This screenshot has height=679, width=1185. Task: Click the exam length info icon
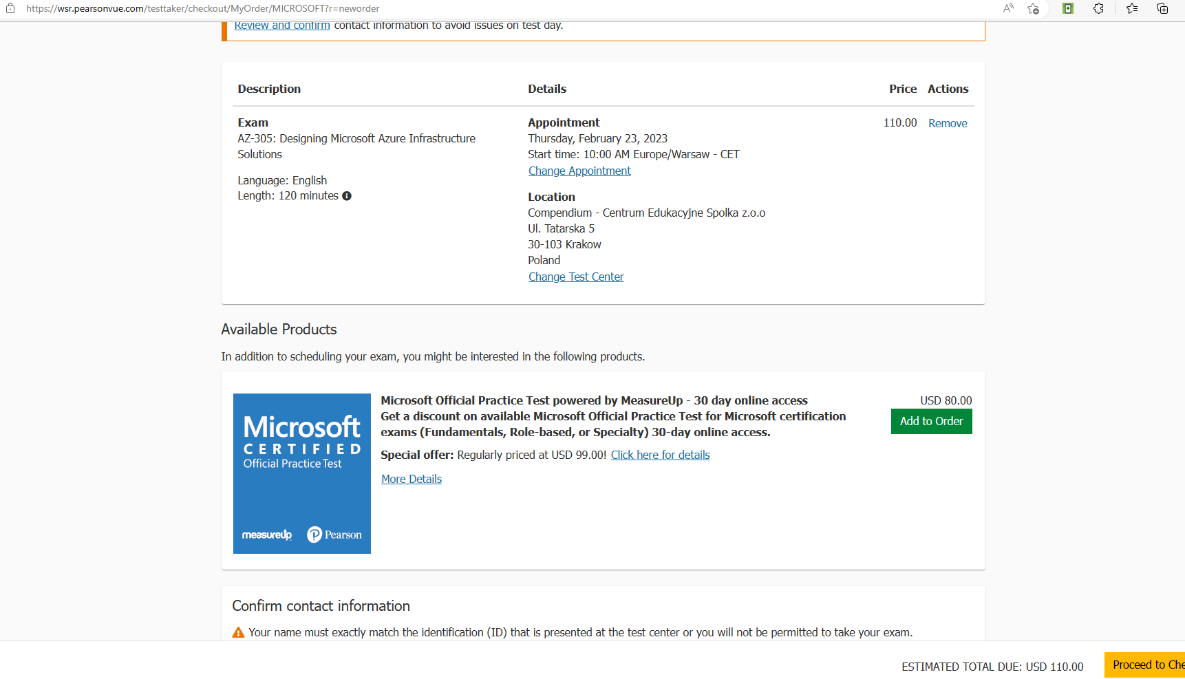(x=347, y=196)
